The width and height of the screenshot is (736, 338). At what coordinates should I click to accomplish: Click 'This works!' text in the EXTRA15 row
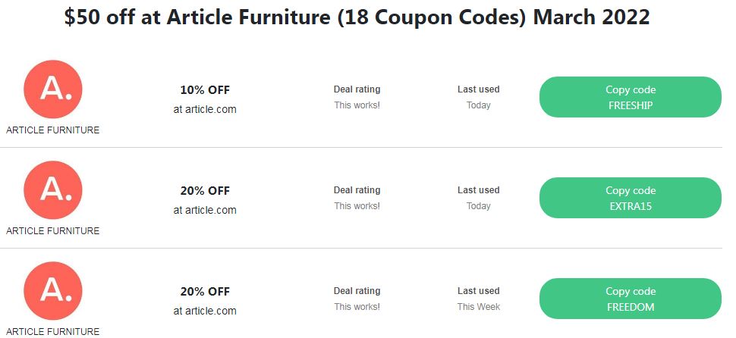357,206
